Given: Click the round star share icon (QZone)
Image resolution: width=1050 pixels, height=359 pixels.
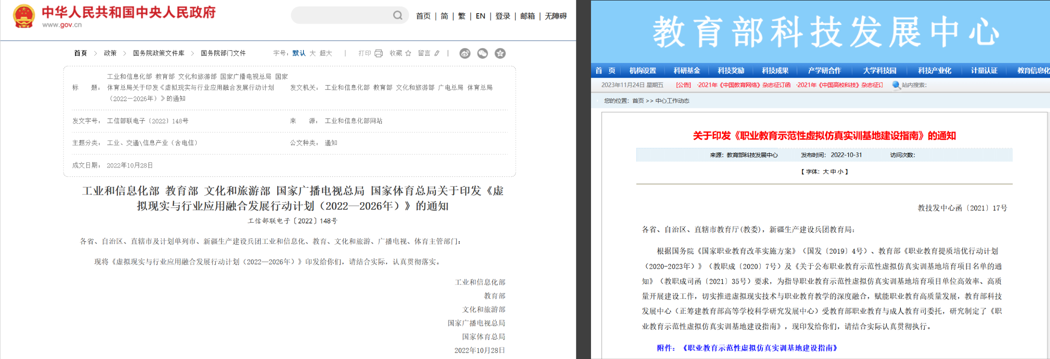Looking at the screenshot, I should 500,53.
